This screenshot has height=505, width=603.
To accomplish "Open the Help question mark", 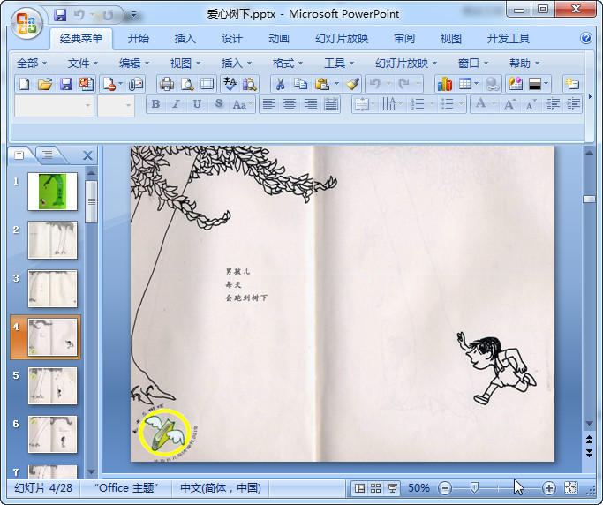I will [585, 38].
